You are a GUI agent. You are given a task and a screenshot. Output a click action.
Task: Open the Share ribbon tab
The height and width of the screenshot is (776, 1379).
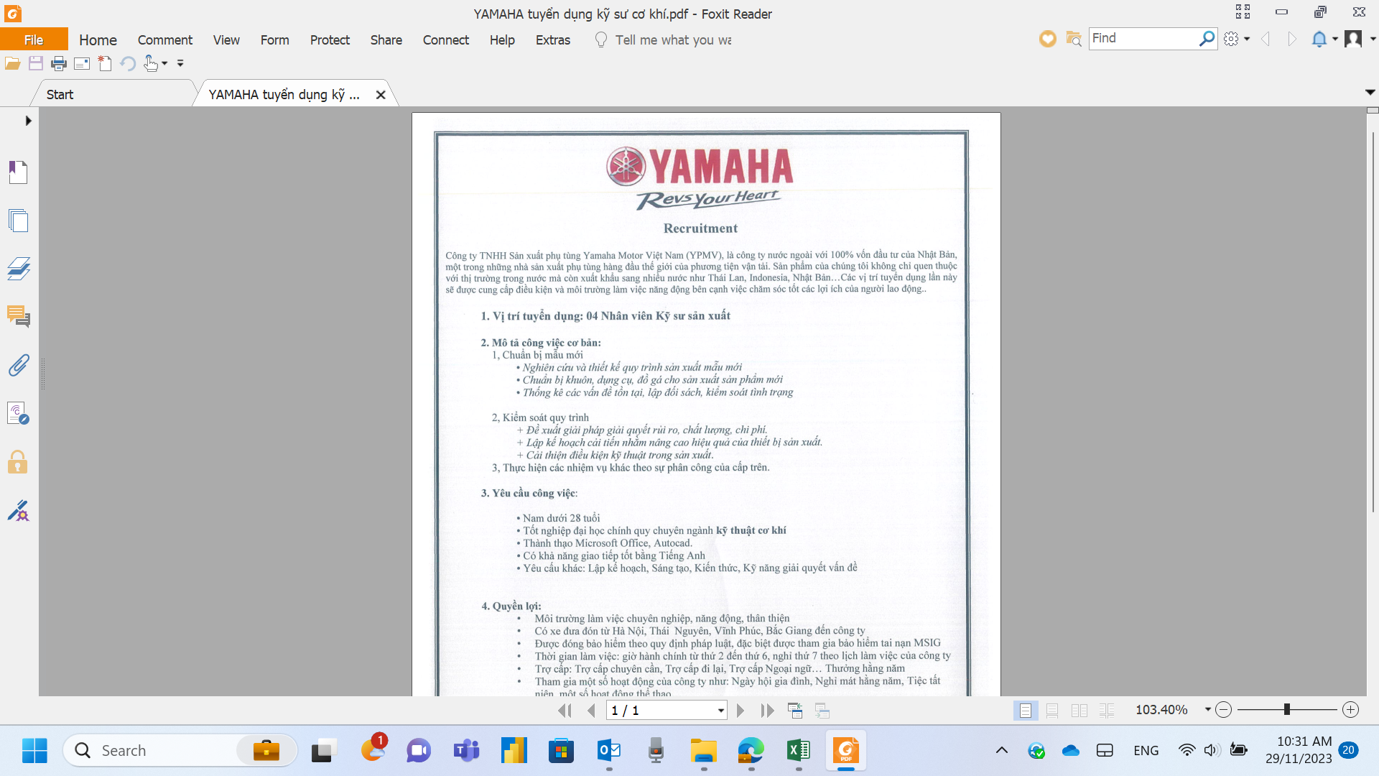point(386,40)
